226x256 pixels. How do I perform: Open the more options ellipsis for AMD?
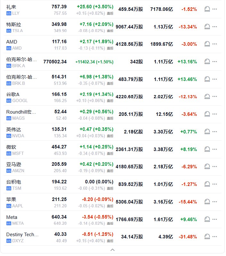215,44
